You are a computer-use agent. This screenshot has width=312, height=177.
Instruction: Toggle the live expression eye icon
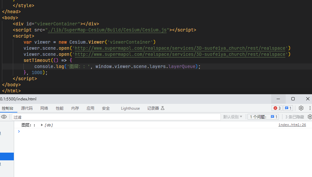pyautogui.click(x=4, y=117)
